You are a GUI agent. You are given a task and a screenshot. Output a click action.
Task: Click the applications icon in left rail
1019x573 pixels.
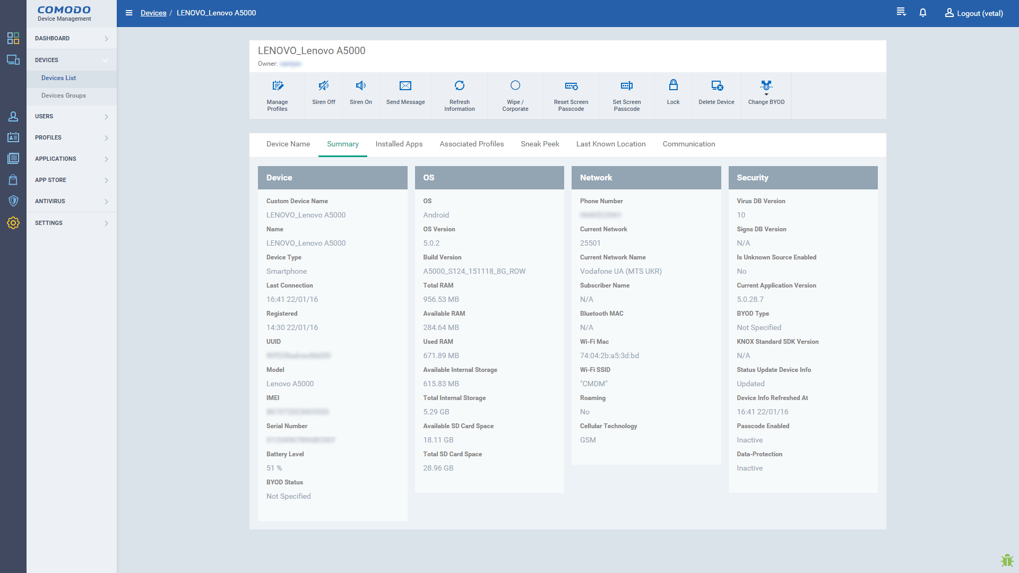pyautogui.click(x=13, y=159)
